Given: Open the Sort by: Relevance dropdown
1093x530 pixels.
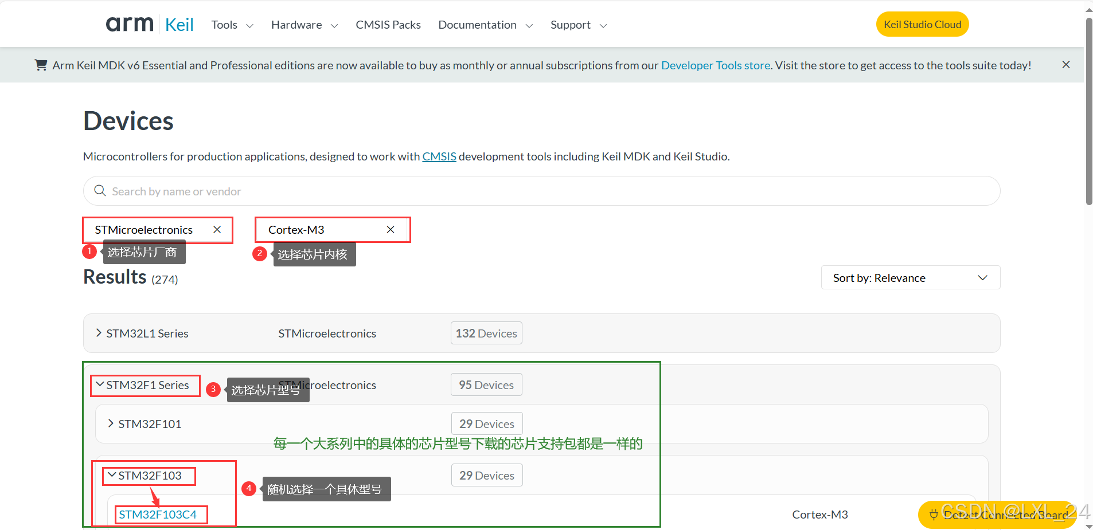Looking at the screenshot, I should tap(911, 277).
